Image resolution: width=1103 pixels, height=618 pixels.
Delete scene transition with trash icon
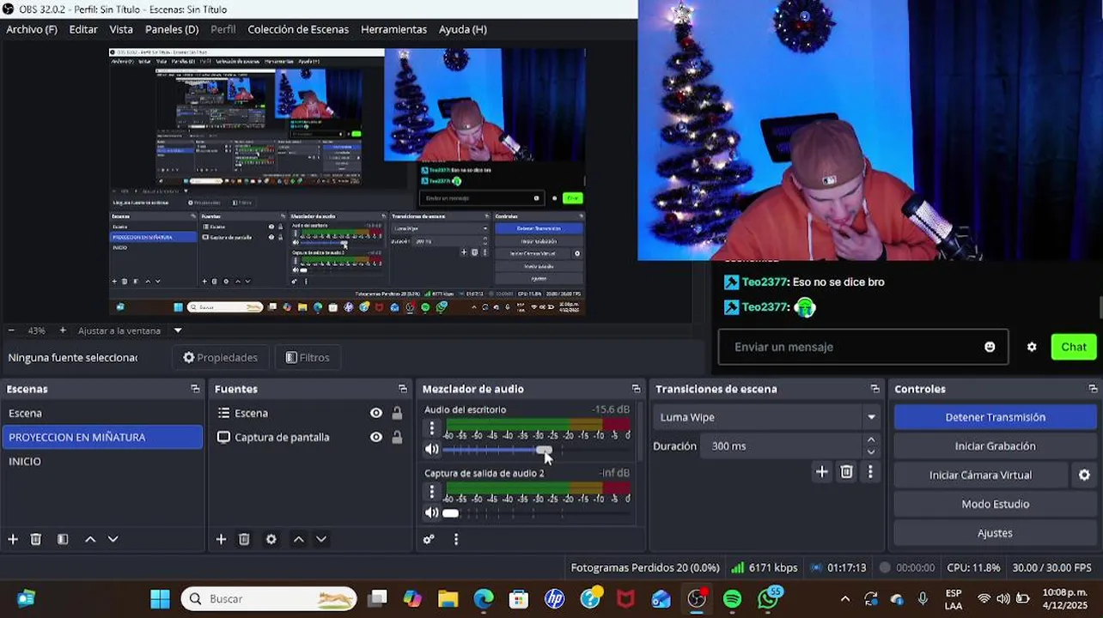coord(847,471)
